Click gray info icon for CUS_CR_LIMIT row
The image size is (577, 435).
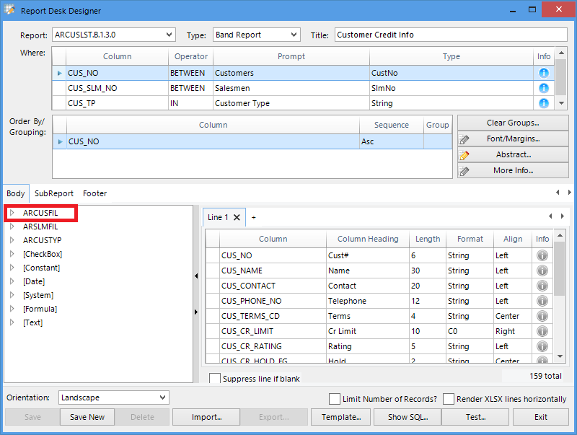click(542, 331)
